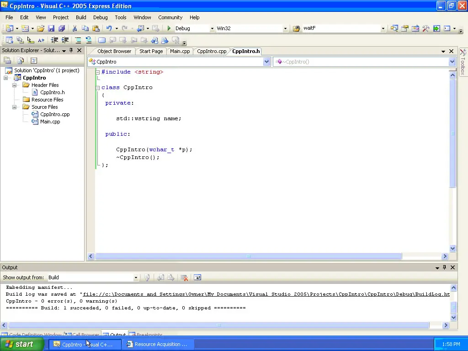Open the Community menu
Viewport: 468px width, 351px height.
tap(170, 17)
